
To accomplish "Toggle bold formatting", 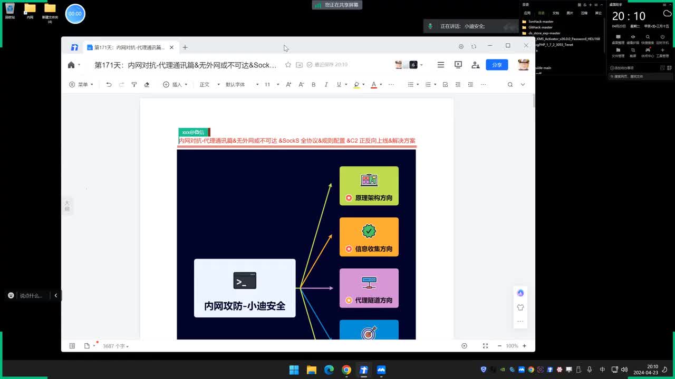I will [x=313, y=84].
